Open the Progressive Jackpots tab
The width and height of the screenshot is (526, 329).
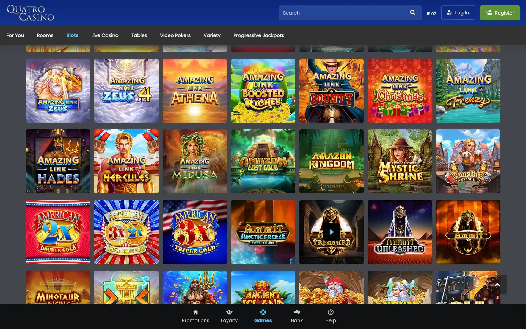(258, 35)
